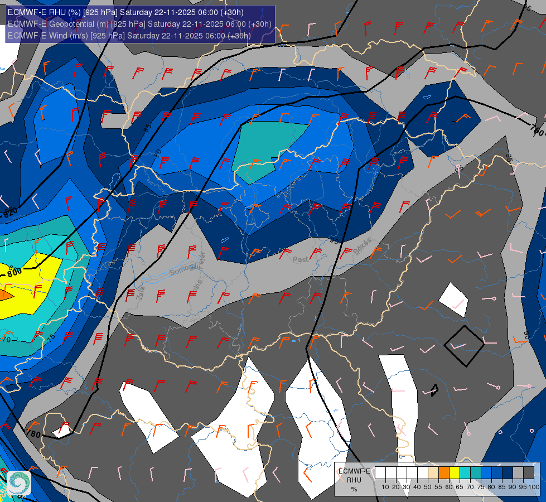Pick the yellow 60-65 legend swatch
Viewport: 546px width, 502px height.
click(x=455, y=472)
